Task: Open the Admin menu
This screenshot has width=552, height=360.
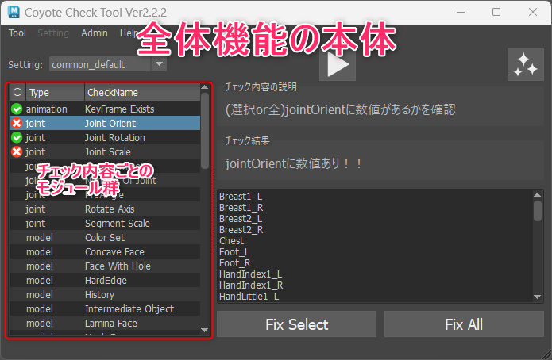Action: pyautogui.click(x=95, y=33)
